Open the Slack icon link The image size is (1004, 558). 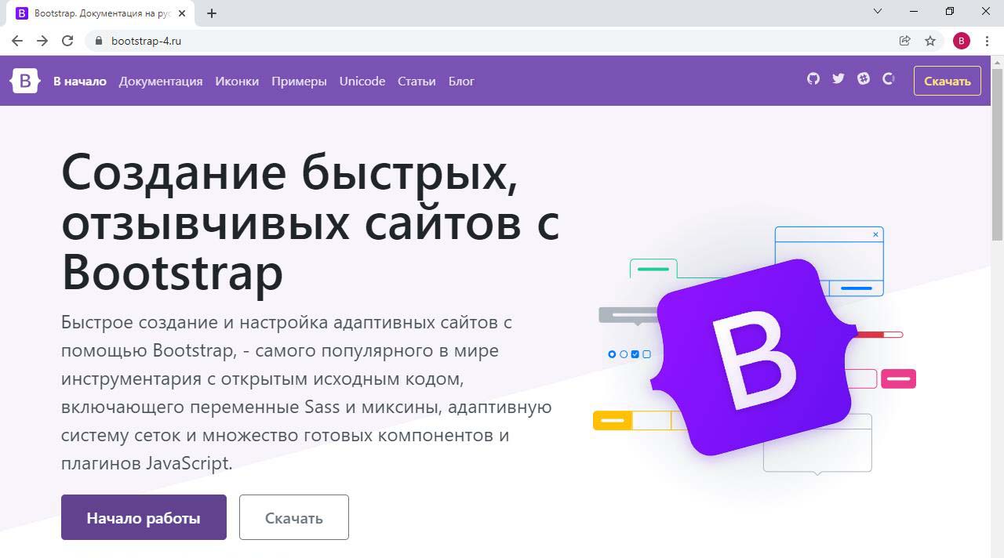tap(864, 78)
